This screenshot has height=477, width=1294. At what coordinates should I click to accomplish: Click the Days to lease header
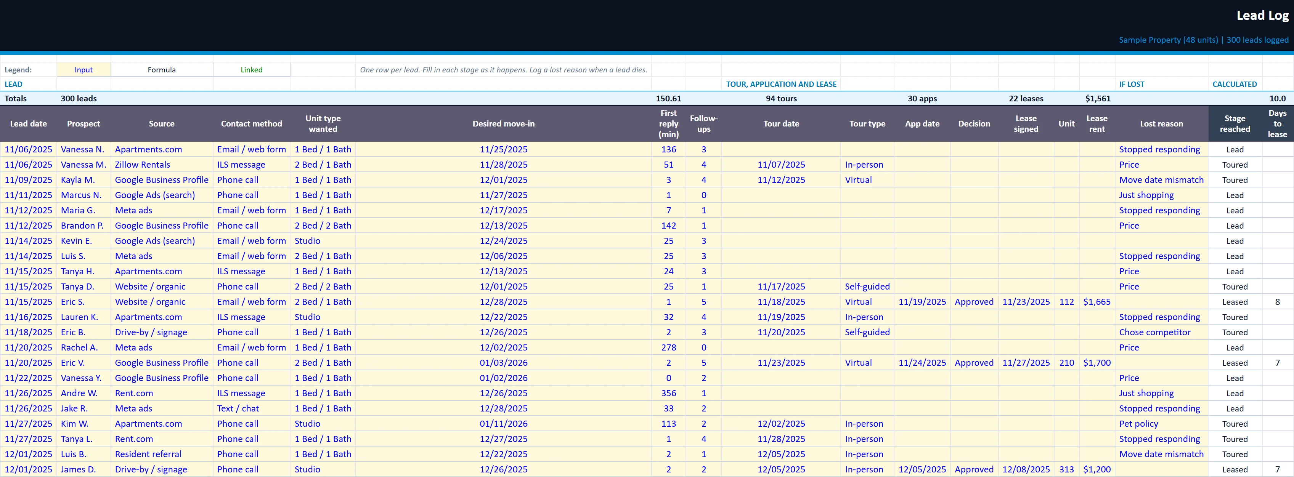(1278, 123)
